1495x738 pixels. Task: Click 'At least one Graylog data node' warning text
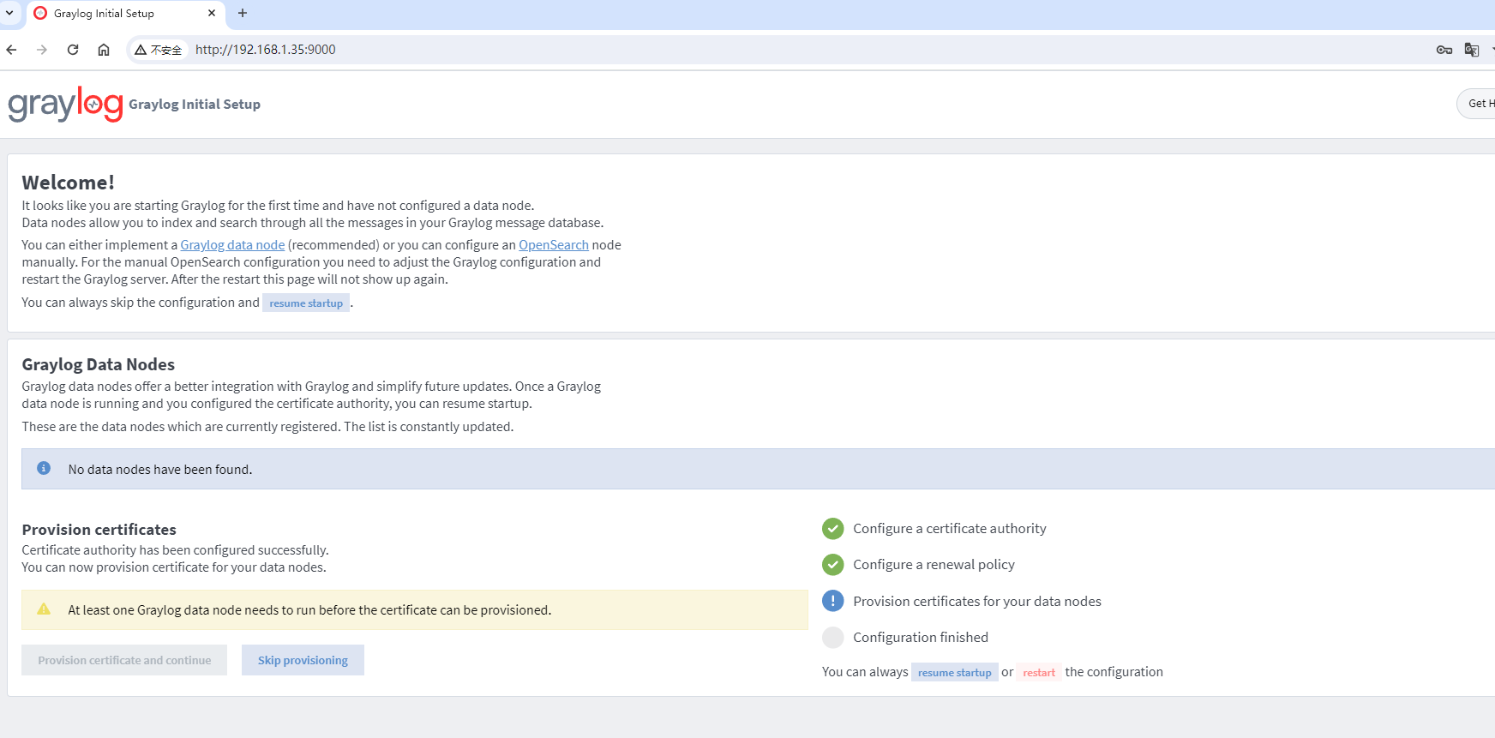point(309,610)
